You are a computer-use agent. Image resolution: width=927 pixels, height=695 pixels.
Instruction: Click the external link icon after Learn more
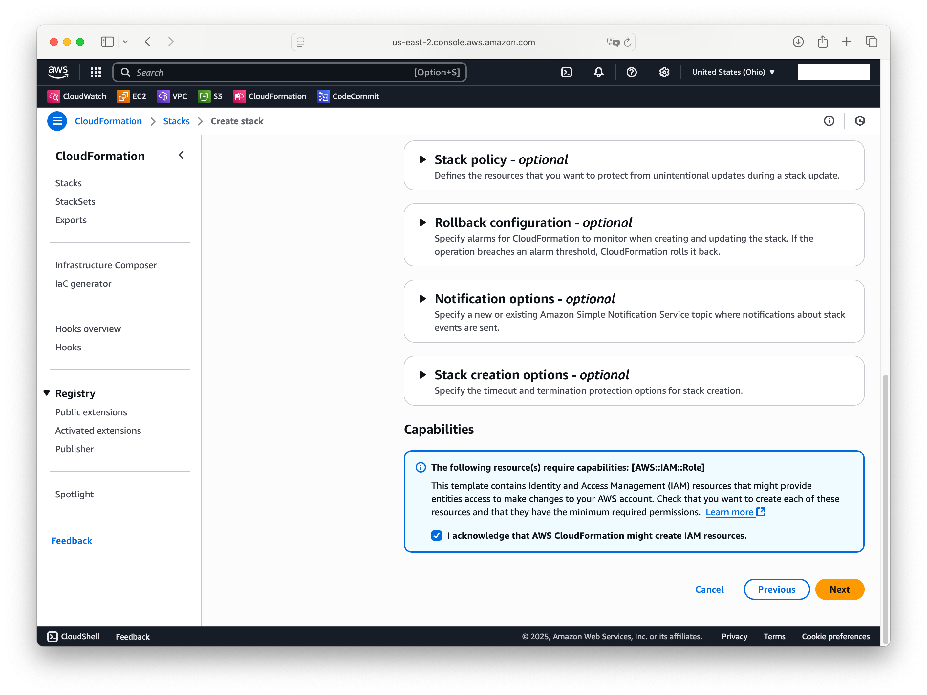pyautogui.click(x=761, y=512)
